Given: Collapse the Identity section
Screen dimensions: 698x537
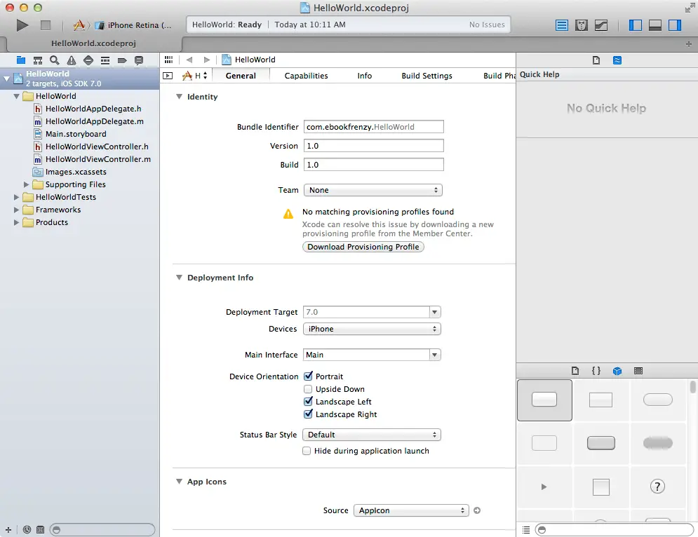Looking at the screenshot, I should [x=180, y=97].
